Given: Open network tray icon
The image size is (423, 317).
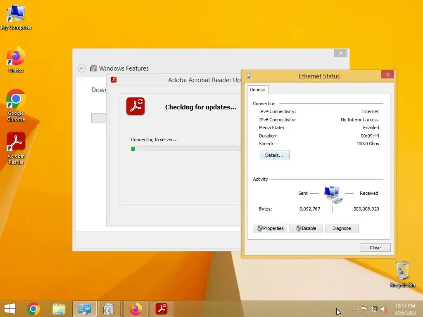Looking at the screenshot, I should (374, 309).
